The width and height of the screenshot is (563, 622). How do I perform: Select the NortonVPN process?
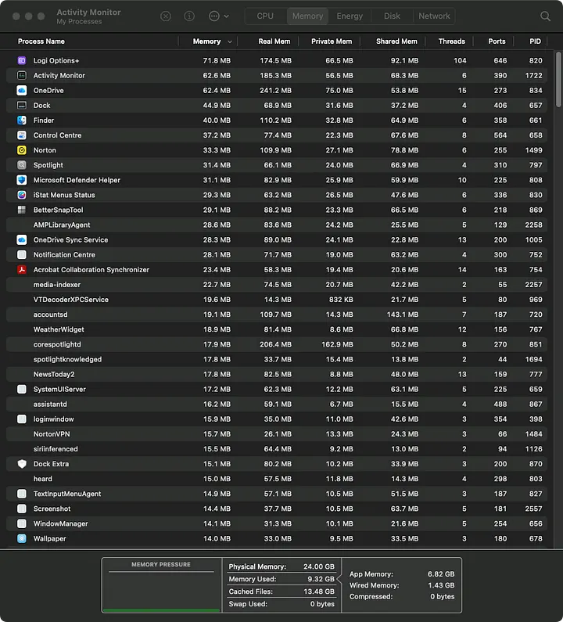pos(277,434)
